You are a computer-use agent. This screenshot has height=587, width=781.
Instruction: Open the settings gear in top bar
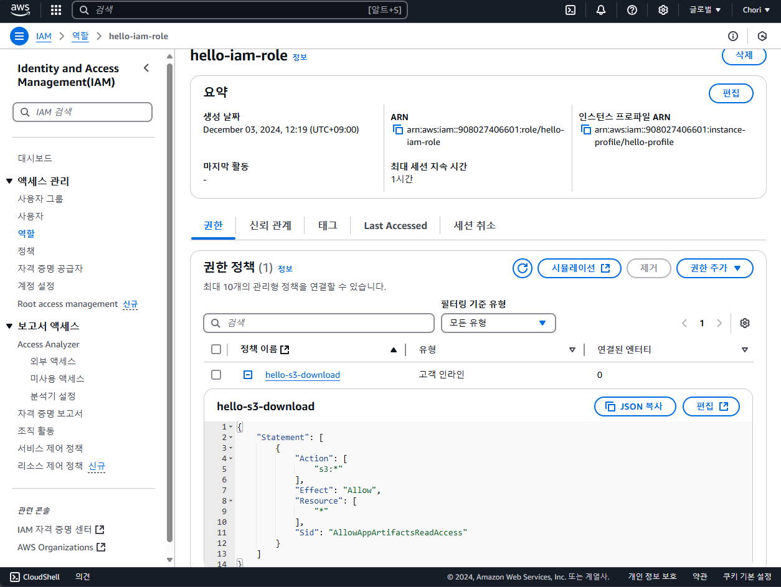click(663, 10)
